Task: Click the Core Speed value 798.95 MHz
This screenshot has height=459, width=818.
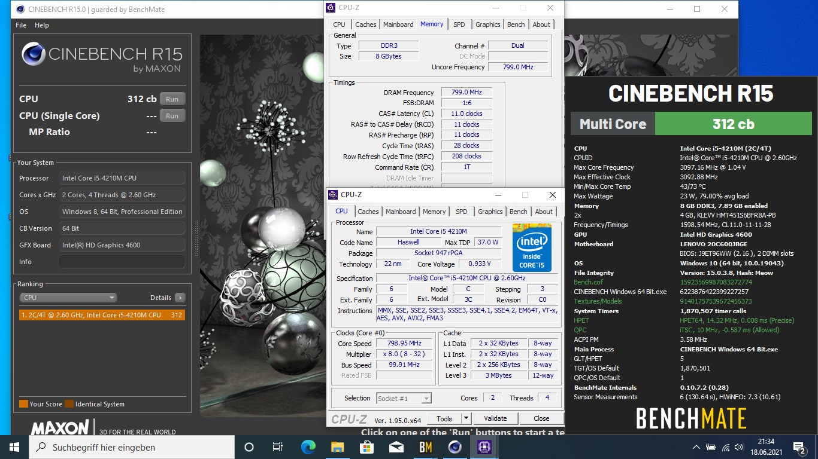Action: pyautogui.click(x=404, y=343)
